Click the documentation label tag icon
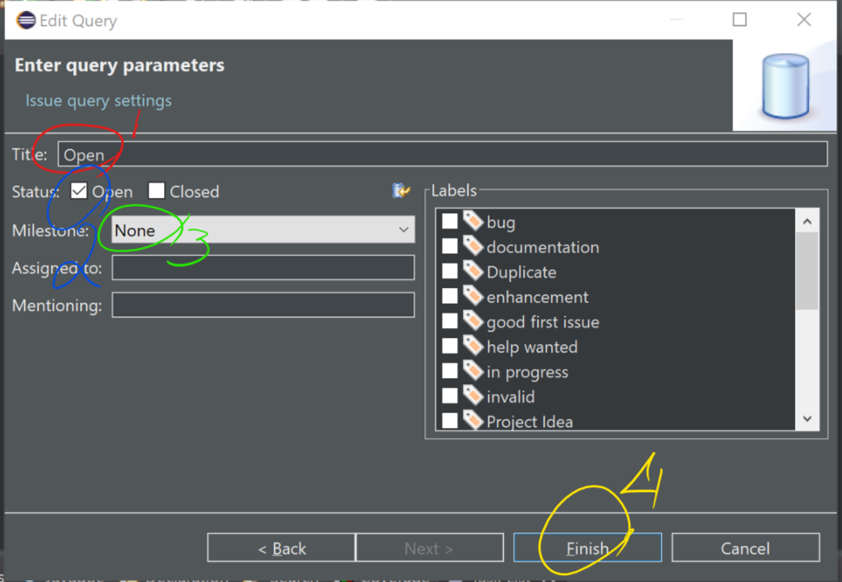The height and width of the screenshot is (582, 842). [473, 246]
